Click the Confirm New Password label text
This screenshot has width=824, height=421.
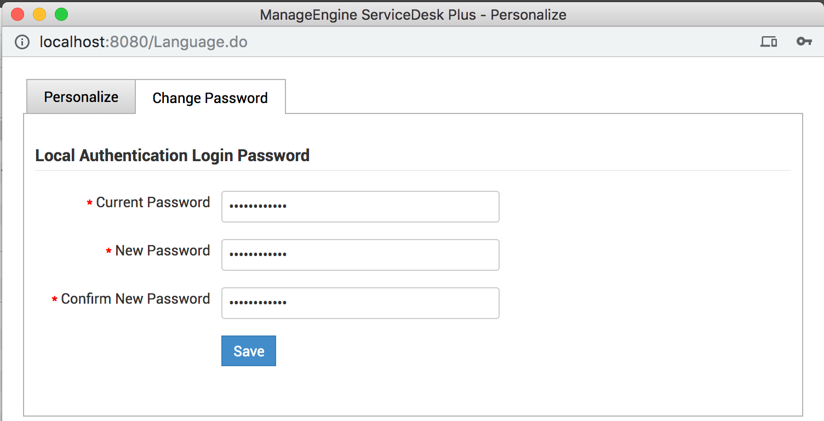135,299
